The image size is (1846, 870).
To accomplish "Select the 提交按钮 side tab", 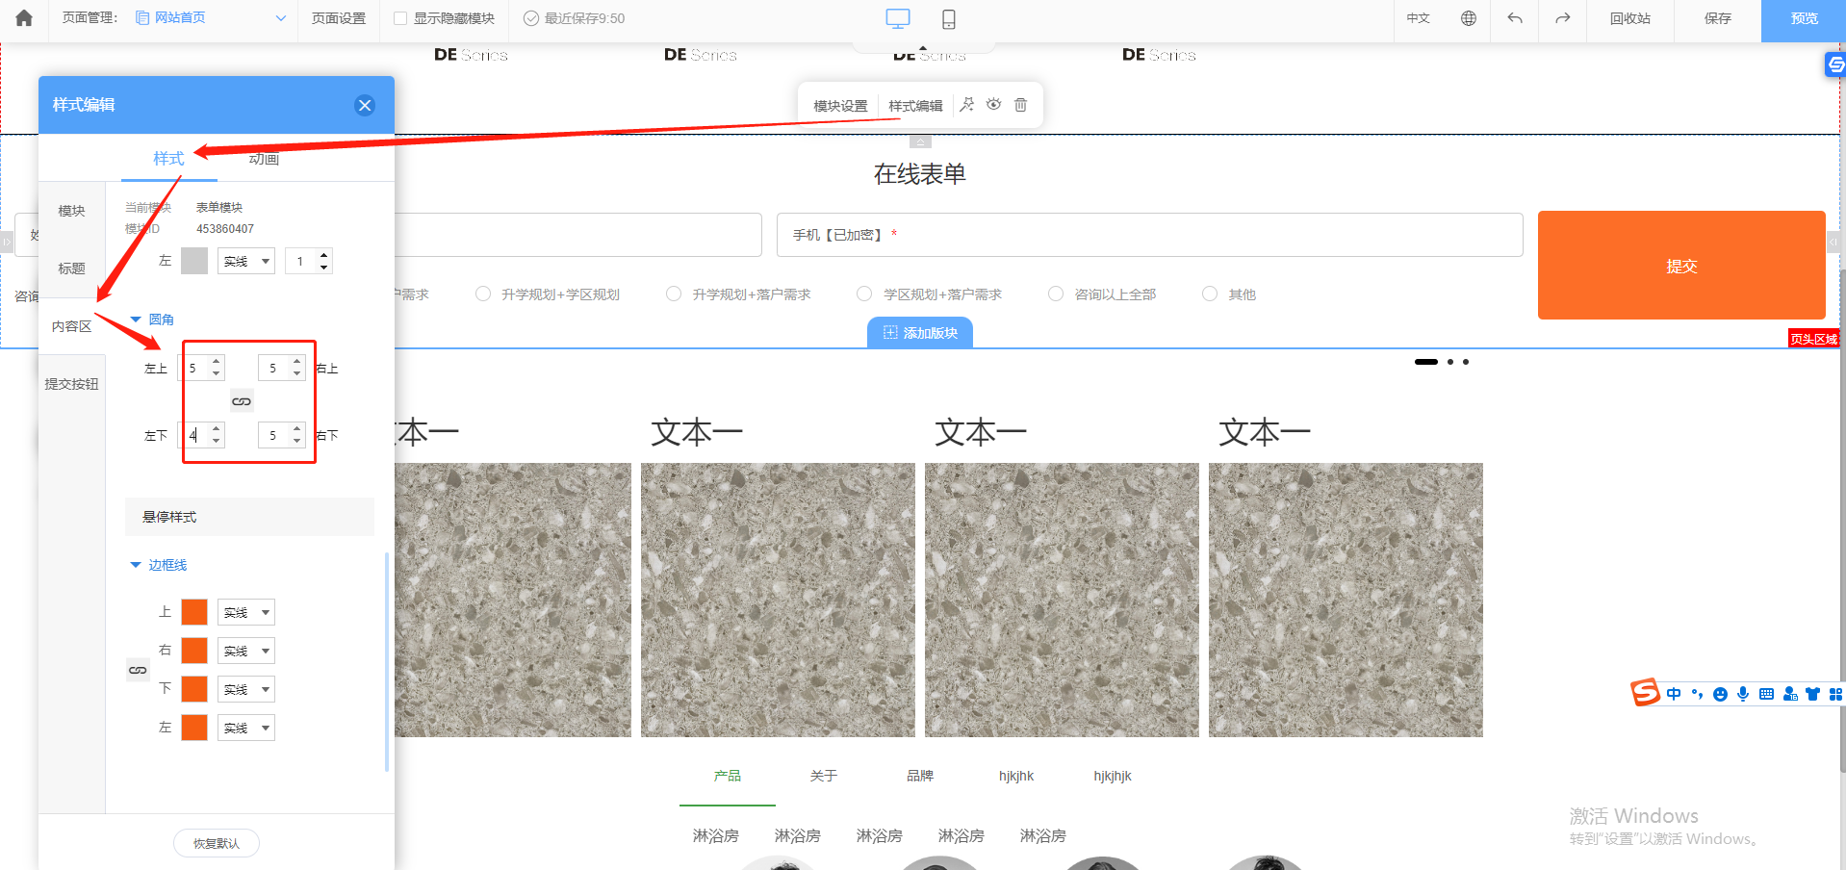I will coord(72,384).
